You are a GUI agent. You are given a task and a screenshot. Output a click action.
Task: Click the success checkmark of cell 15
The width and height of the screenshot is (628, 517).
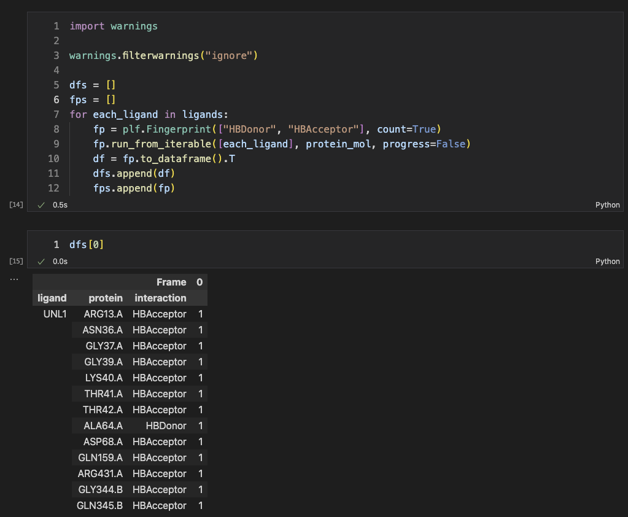click(x=41, y=262)
